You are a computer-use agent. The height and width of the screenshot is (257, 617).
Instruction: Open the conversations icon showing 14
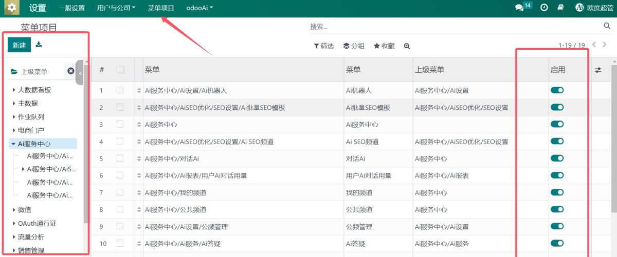[523, 7]
